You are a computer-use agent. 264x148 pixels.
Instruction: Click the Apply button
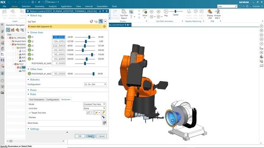coord(91,136)
